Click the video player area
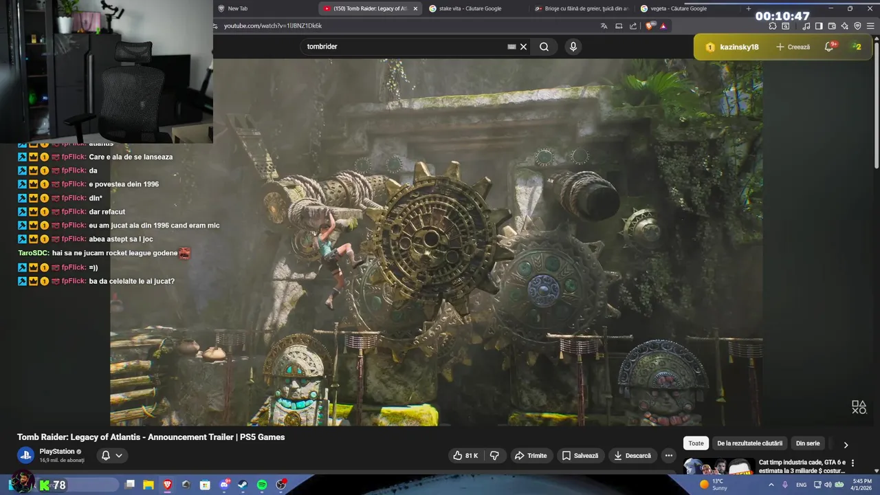The width and height of the screenshot is (880, 495). (436, 242)
